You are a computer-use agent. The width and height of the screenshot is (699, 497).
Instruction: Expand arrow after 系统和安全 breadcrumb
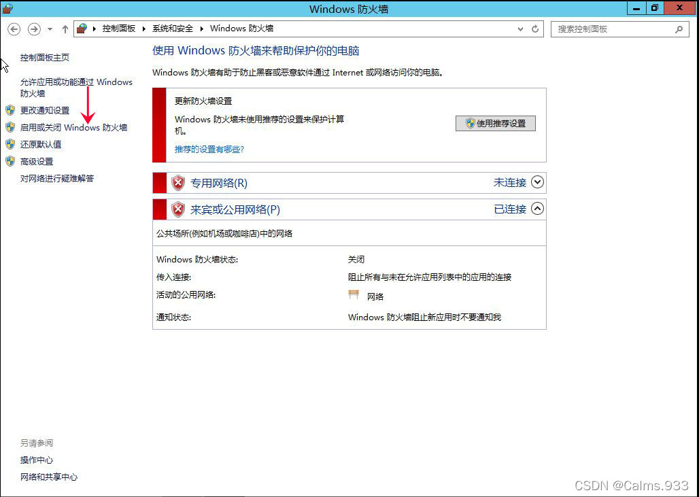(201, 29)
